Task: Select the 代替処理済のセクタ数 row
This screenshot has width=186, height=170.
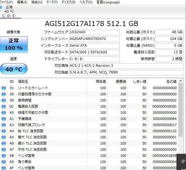Action: [x=89, y=94]
